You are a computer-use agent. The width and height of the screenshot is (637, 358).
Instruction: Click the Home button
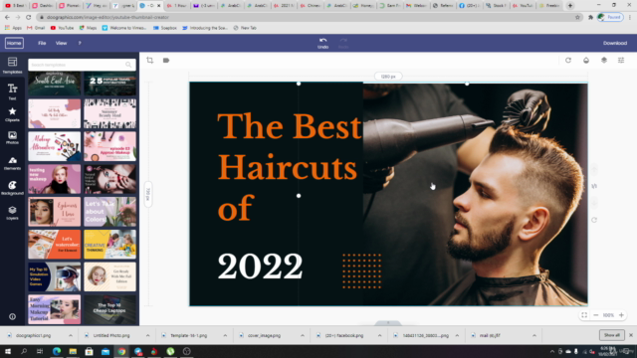pos(14,43)
